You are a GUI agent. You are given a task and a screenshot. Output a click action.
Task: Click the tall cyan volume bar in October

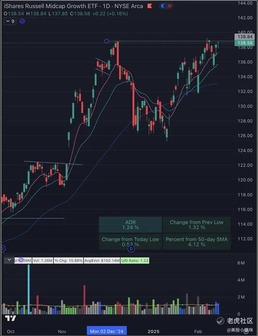(x=29, y=289)
